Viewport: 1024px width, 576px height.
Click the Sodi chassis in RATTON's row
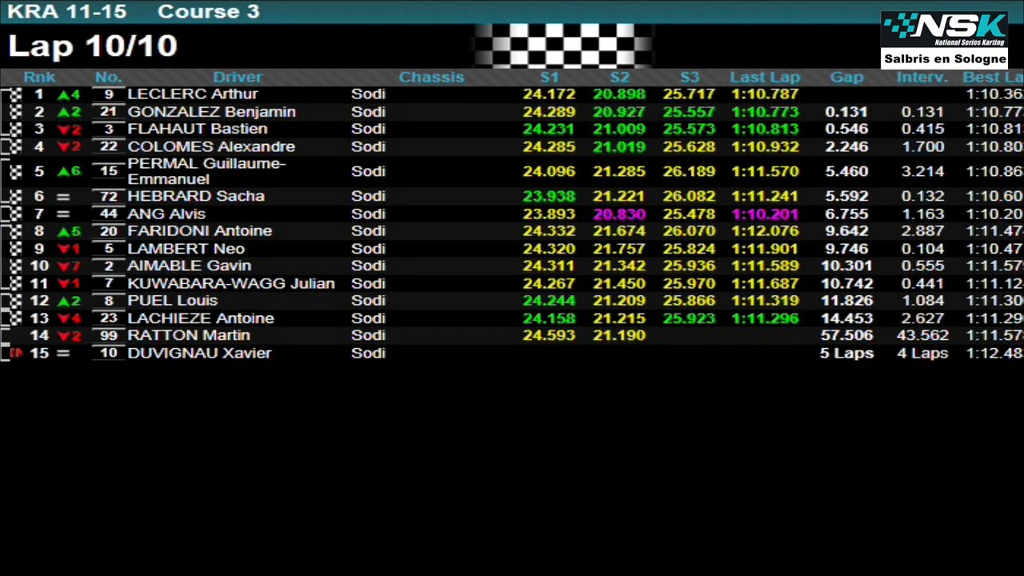pyautogui.click(x=368, y=336)
